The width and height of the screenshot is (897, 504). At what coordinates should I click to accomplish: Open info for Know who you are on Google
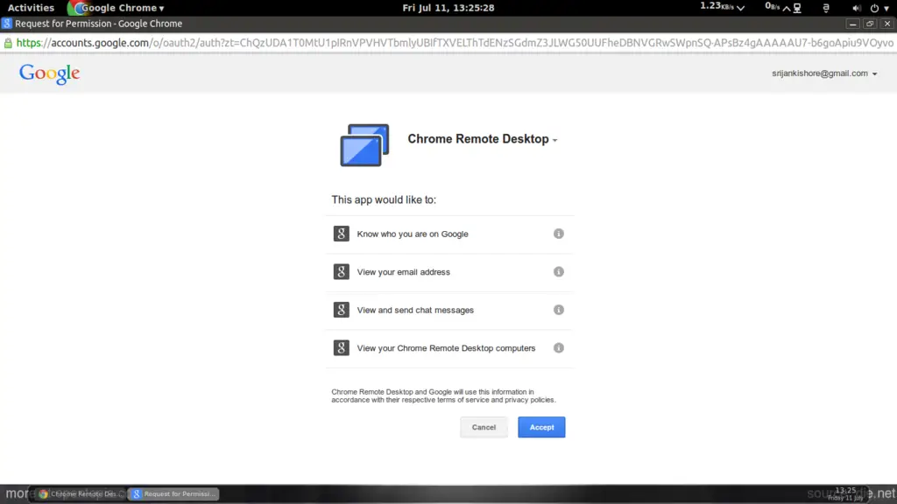click(x=558, y=234)
